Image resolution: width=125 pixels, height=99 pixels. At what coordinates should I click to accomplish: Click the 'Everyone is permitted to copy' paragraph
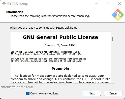click(48, 60)
